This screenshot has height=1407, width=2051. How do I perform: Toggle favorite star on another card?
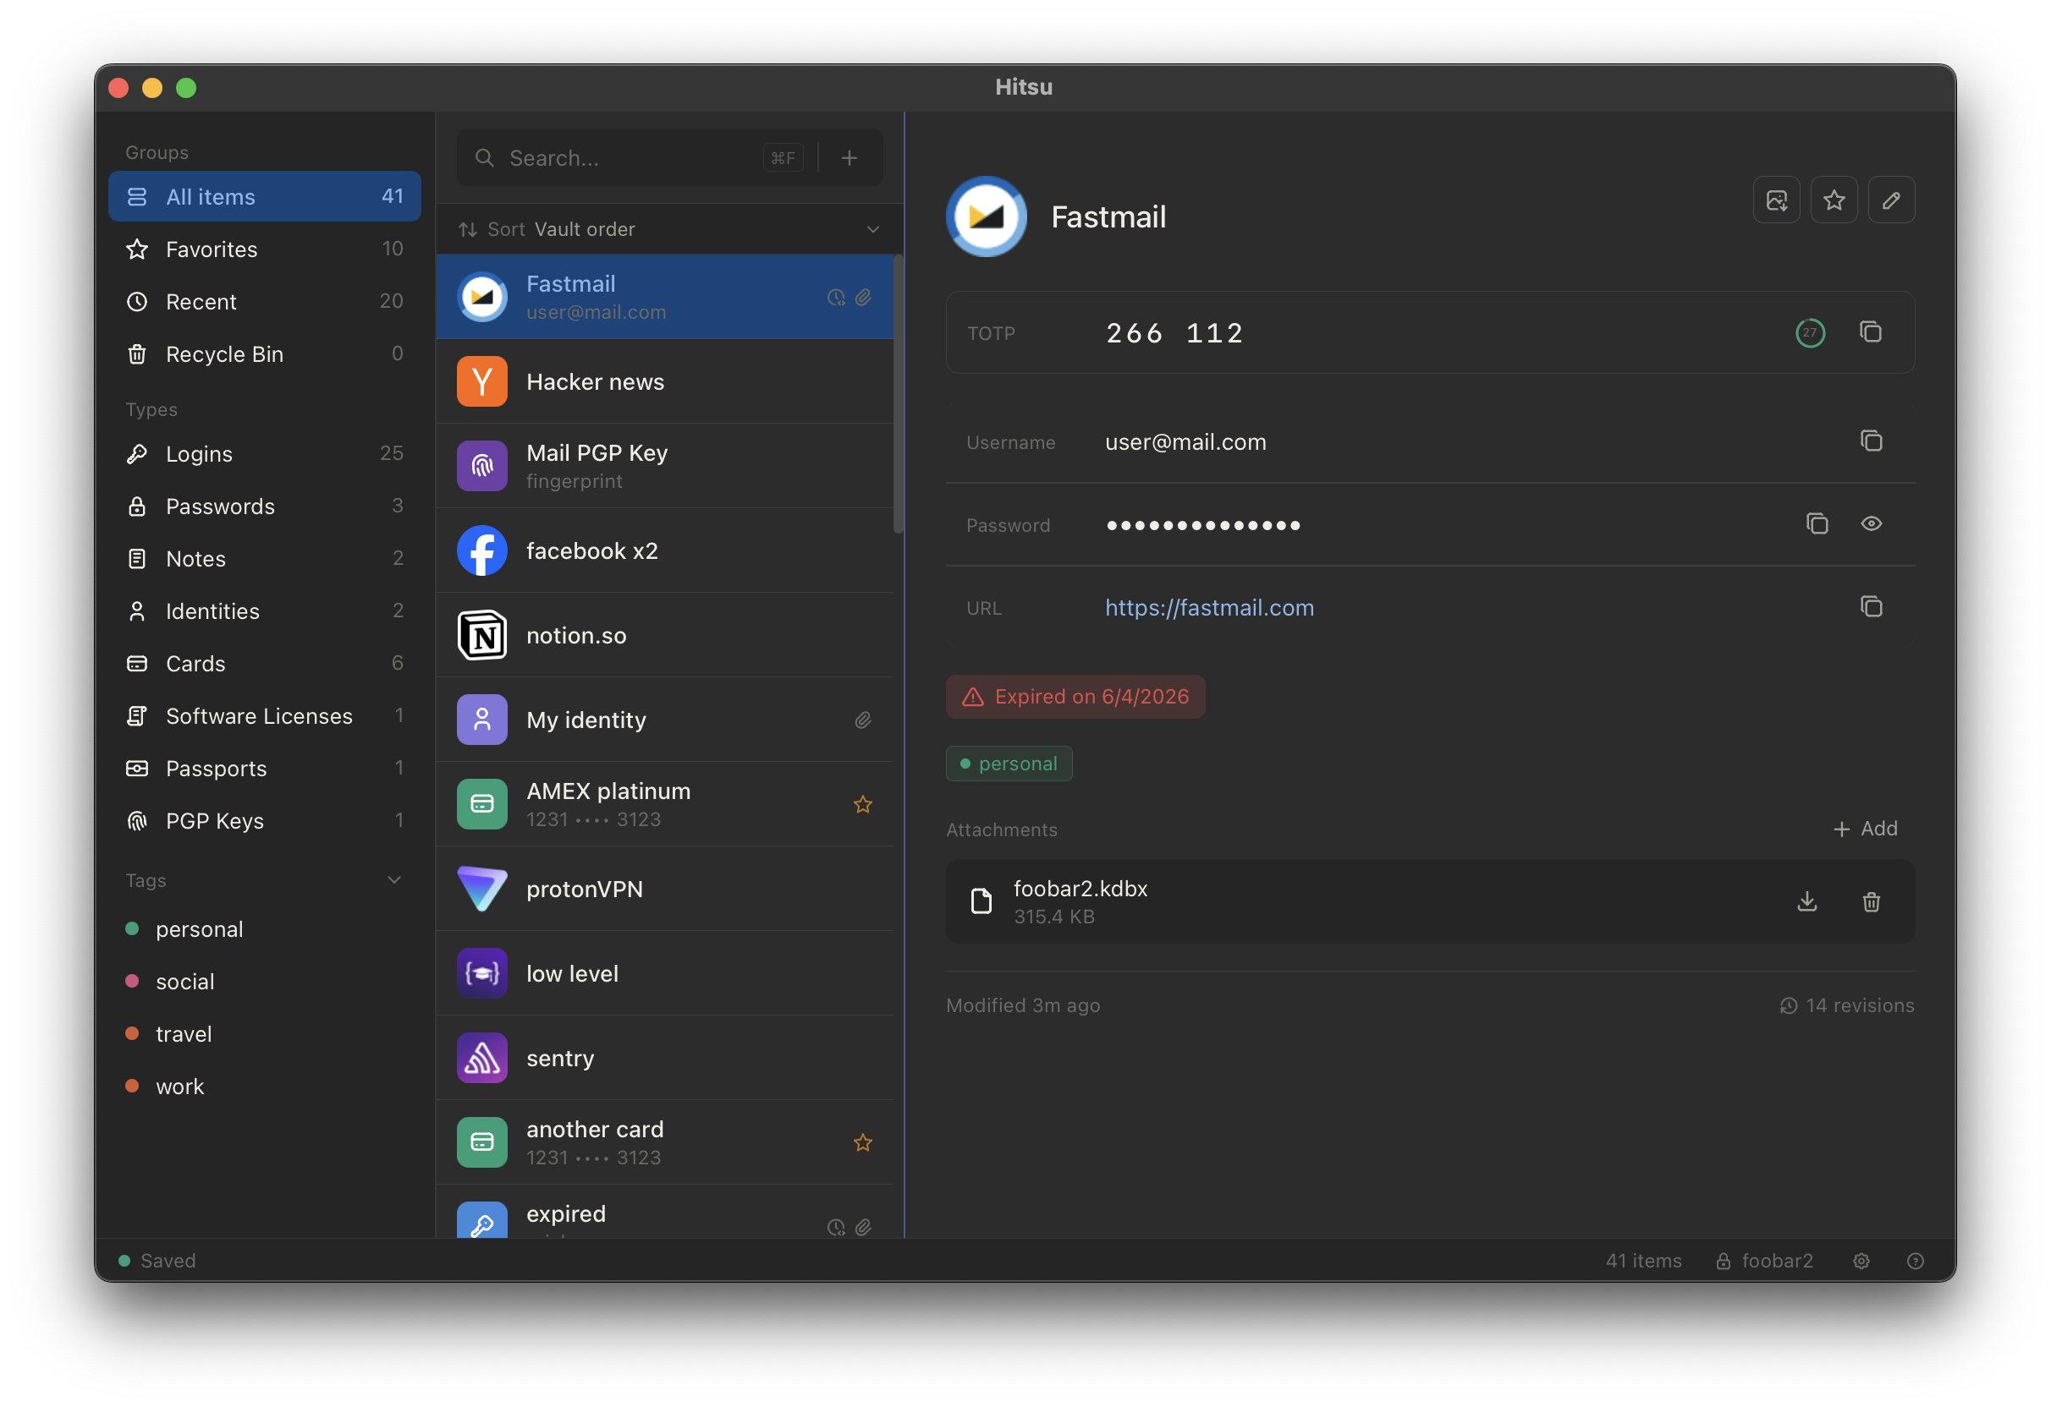click(x=862, y=1142)
